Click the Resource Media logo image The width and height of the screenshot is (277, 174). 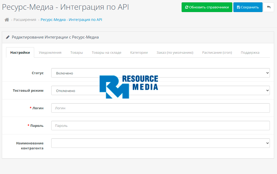point(129,87)
